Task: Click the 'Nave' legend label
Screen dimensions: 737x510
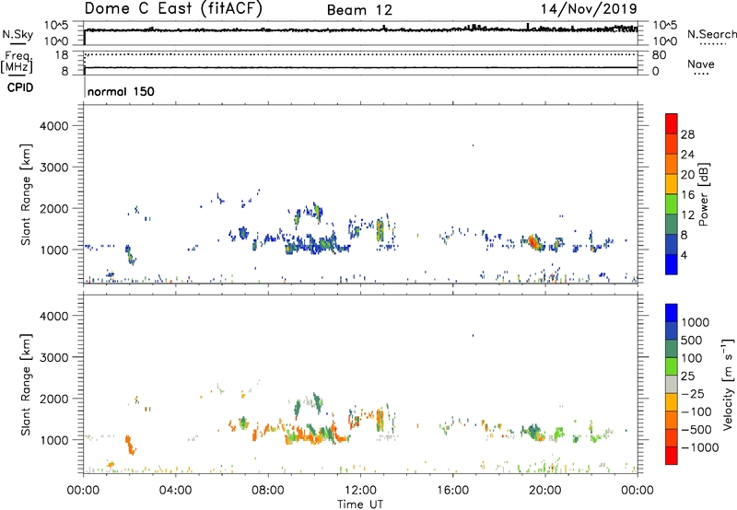Action: (701, 64)
